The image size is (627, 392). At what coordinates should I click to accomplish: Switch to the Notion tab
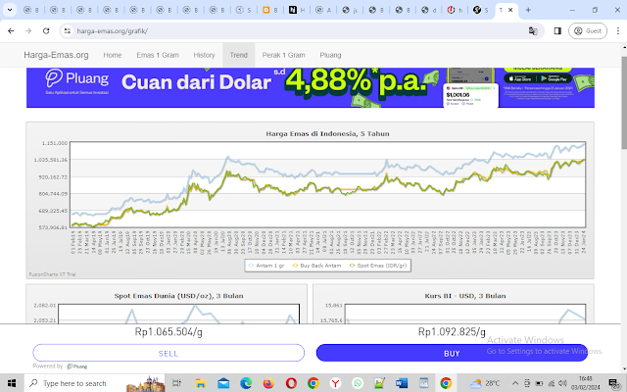[296, 10]
